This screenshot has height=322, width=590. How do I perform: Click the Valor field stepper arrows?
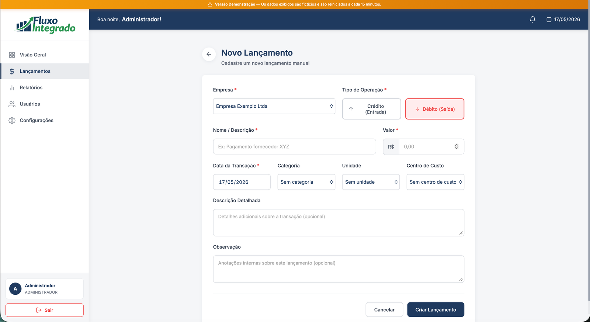[x=457, y=146]
